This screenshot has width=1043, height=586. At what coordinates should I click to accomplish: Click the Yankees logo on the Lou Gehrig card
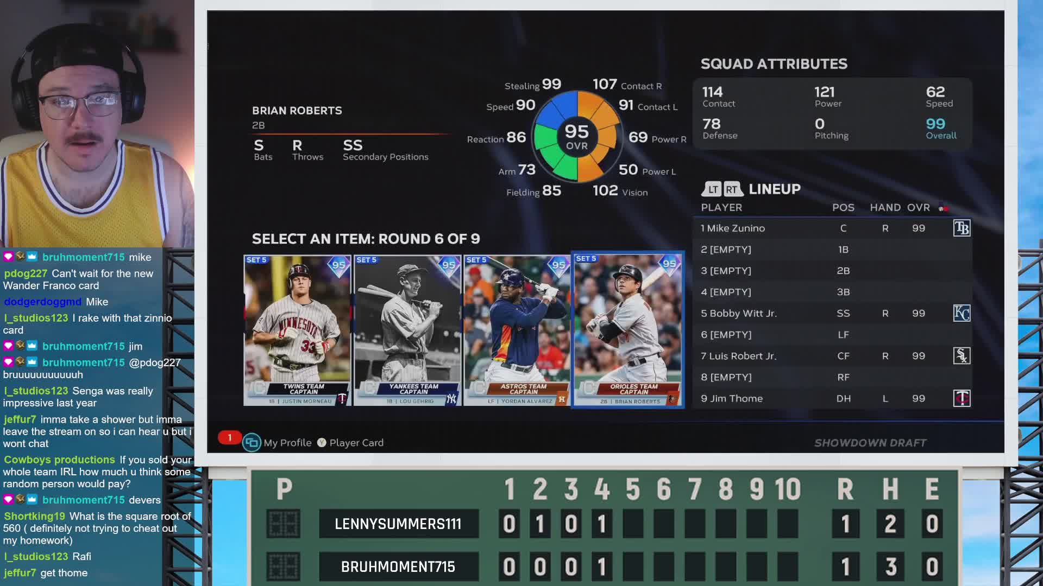pyautogui.click(x=451, y=399)
